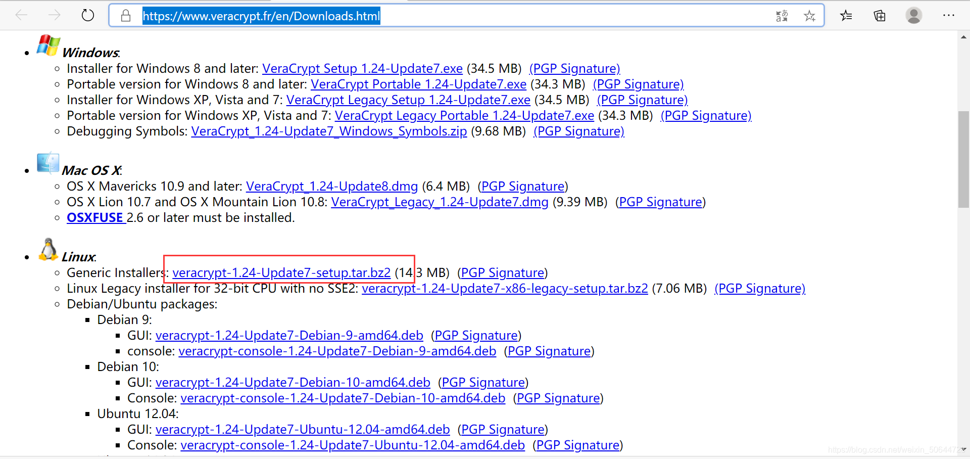Download VeraCrypt Setup 1.24-Update7.exe

(x=362, y=69)
